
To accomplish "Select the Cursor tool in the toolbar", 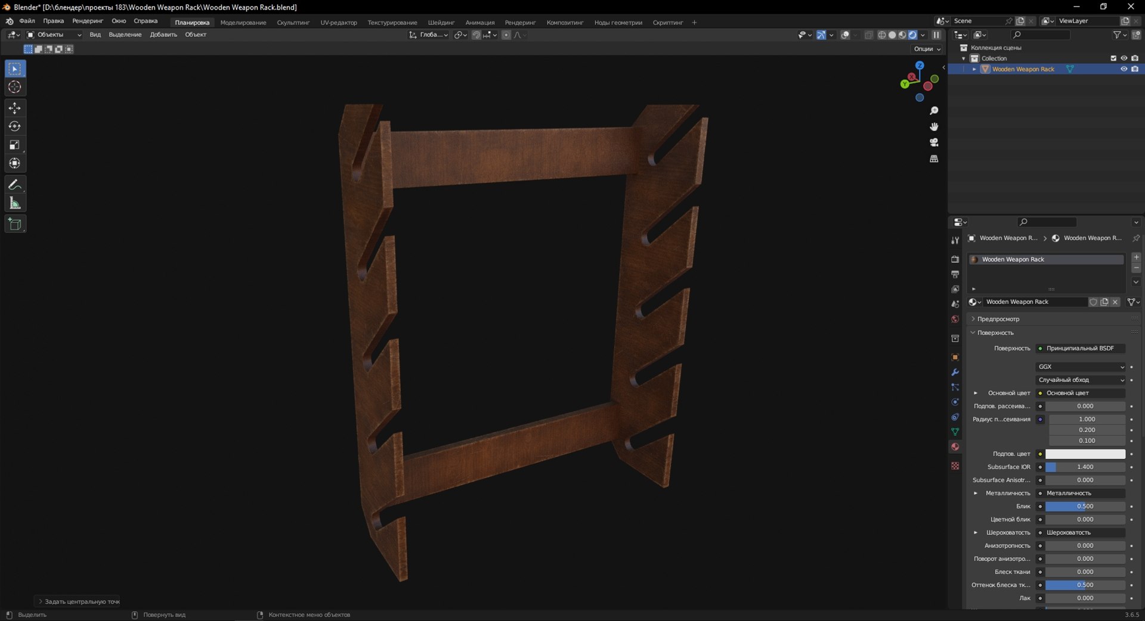I will [x=15, y=87].
